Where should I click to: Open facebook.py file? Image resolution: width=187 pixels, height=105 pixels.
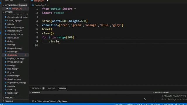13,93
